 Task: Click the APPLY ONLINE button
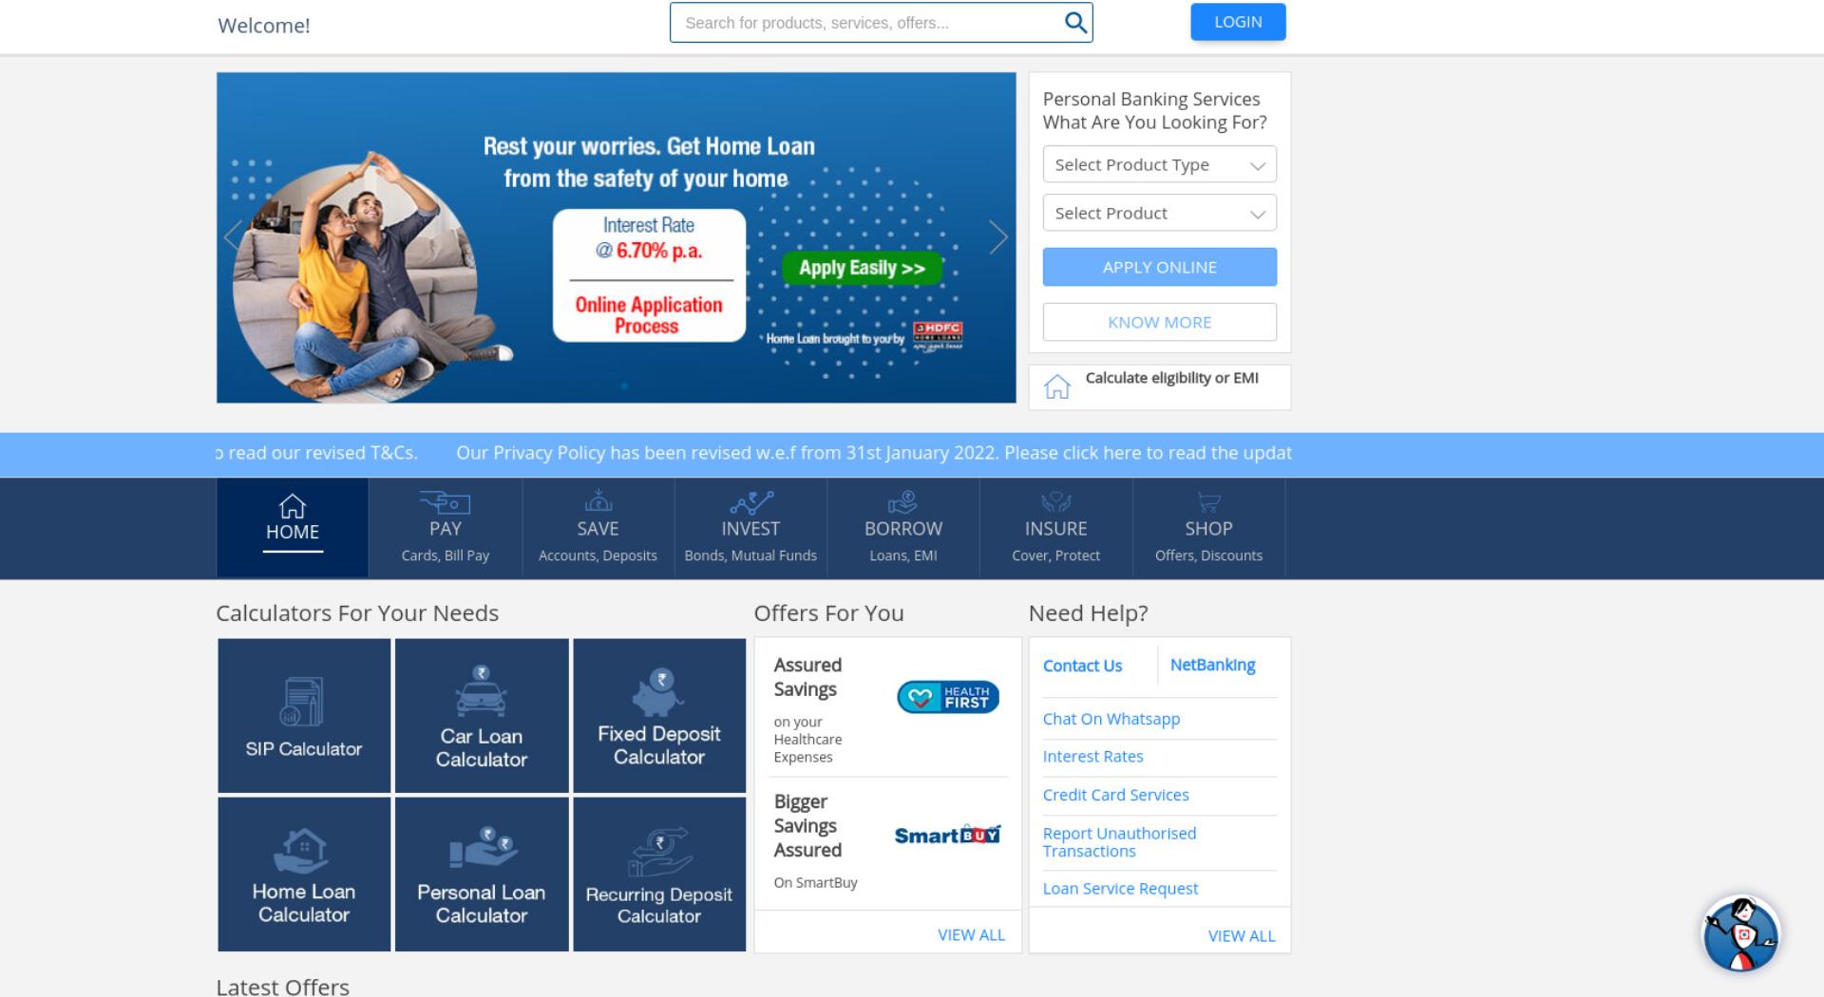coord(1159,267)
